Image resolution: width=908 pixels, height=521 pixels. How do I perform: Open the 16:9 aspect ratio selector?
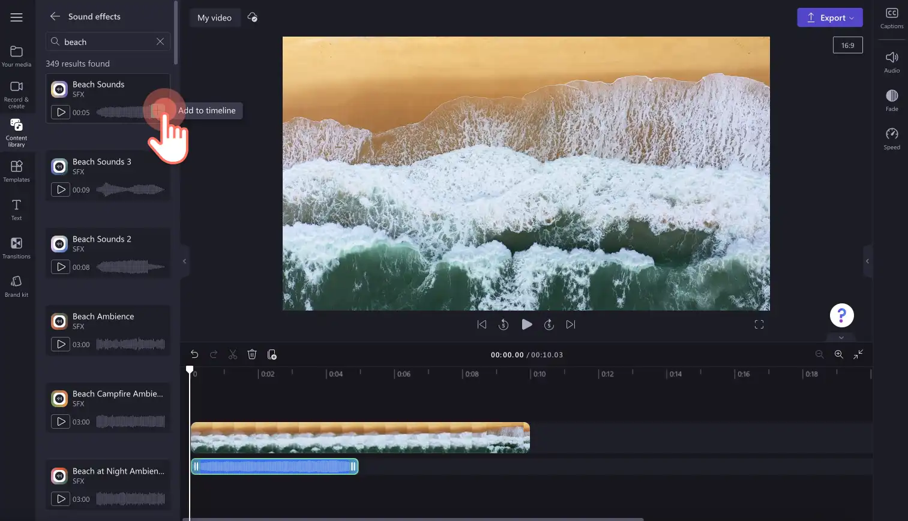click(x=847, y=45)
